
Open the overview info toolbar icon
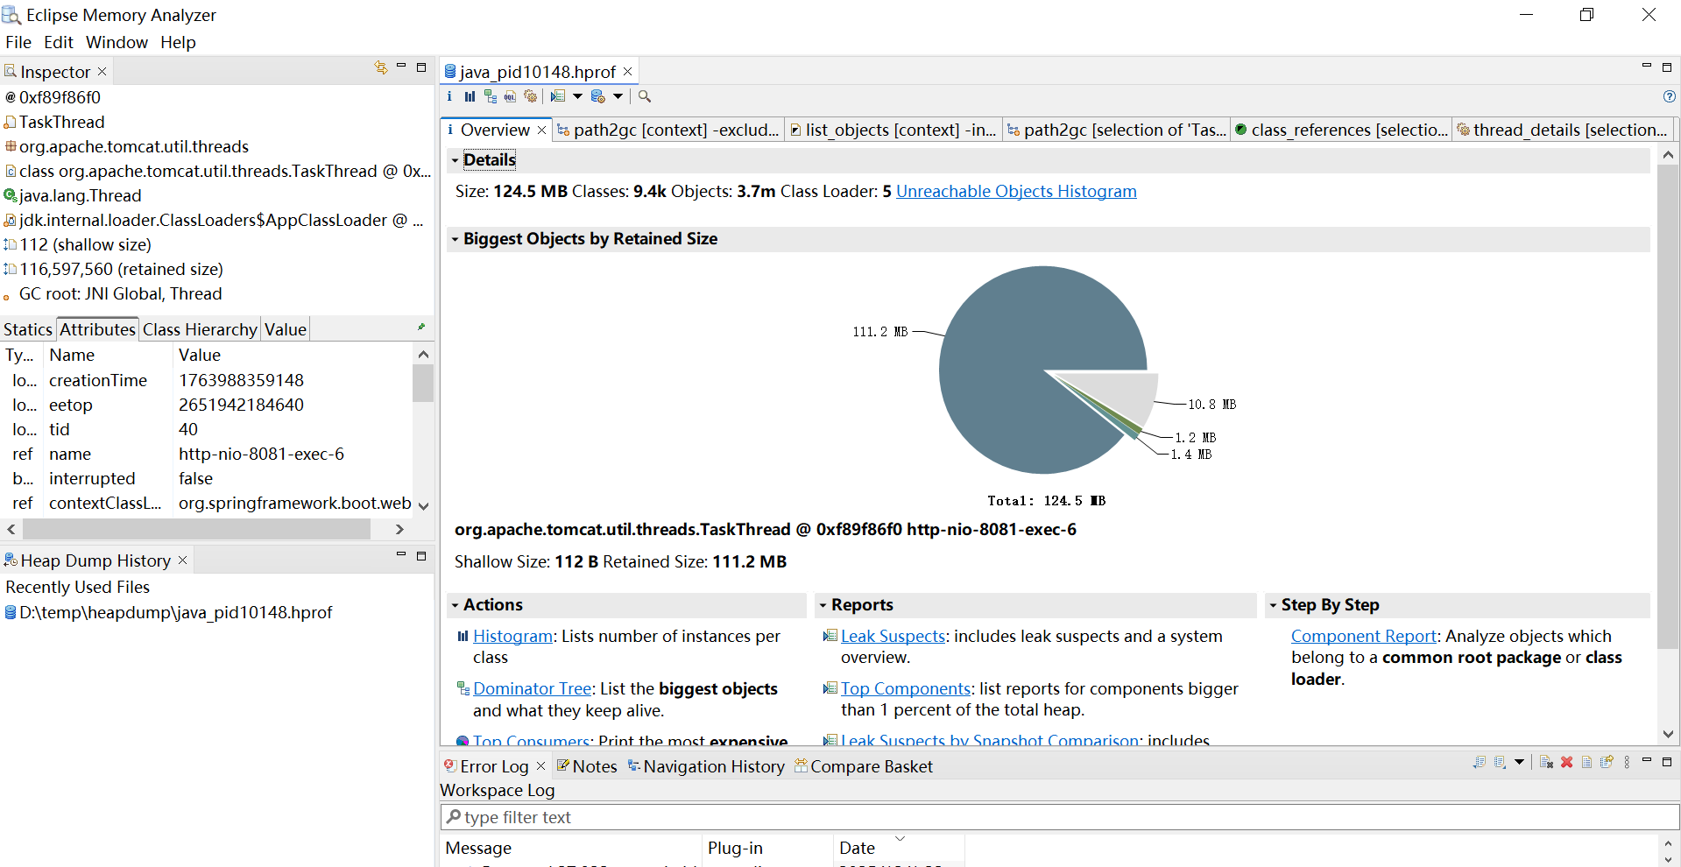[449, 96]
